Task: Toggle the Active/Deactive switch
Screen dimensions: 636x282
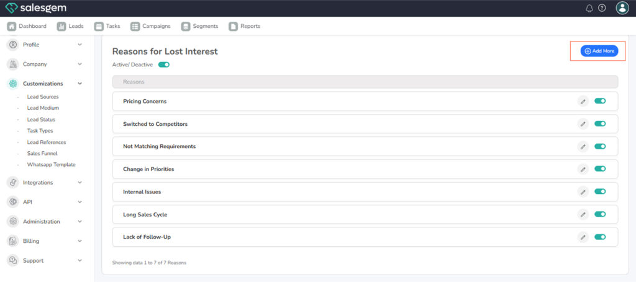Action: coord(164,64)
